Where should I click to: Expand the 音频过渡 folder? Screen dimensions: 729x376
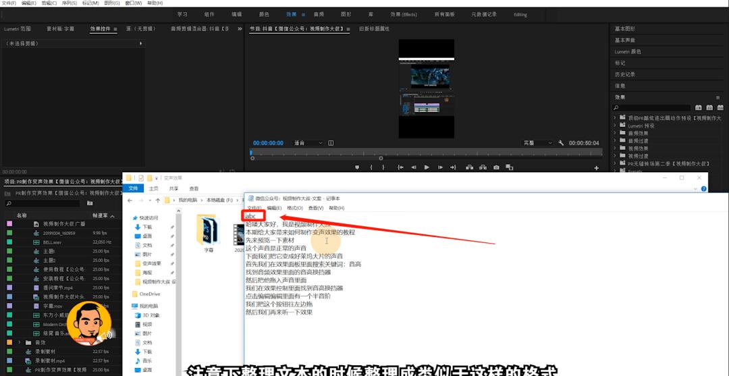615,140
